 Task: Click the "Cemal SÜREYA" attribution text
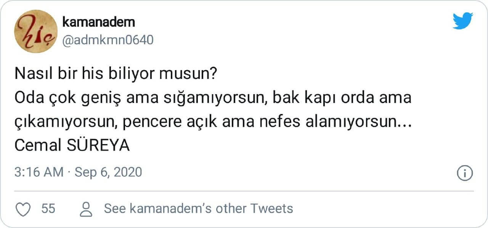[x=72, y=146]
